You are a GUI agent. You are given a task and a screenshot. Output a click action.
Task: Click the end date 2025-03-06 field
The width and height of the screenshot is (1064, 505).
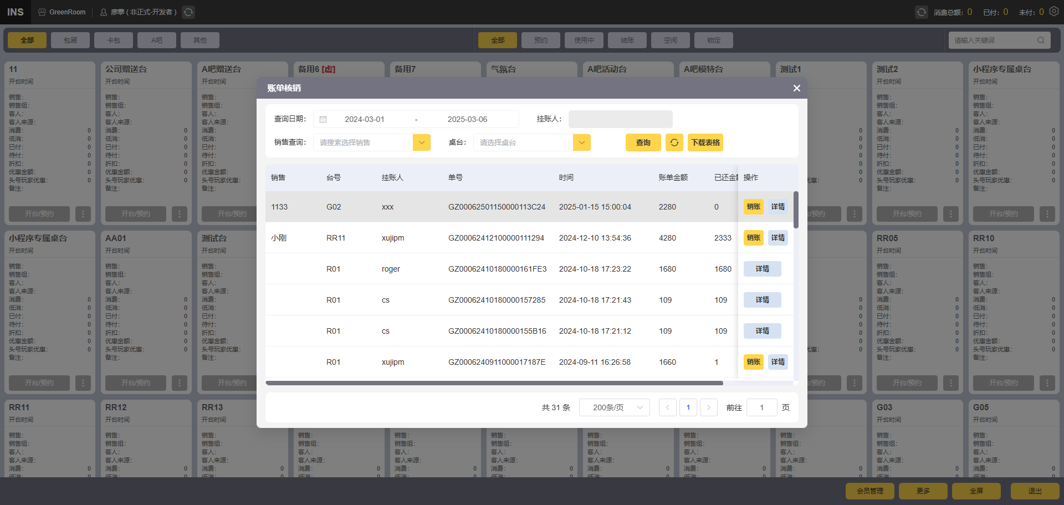[468, 119]
